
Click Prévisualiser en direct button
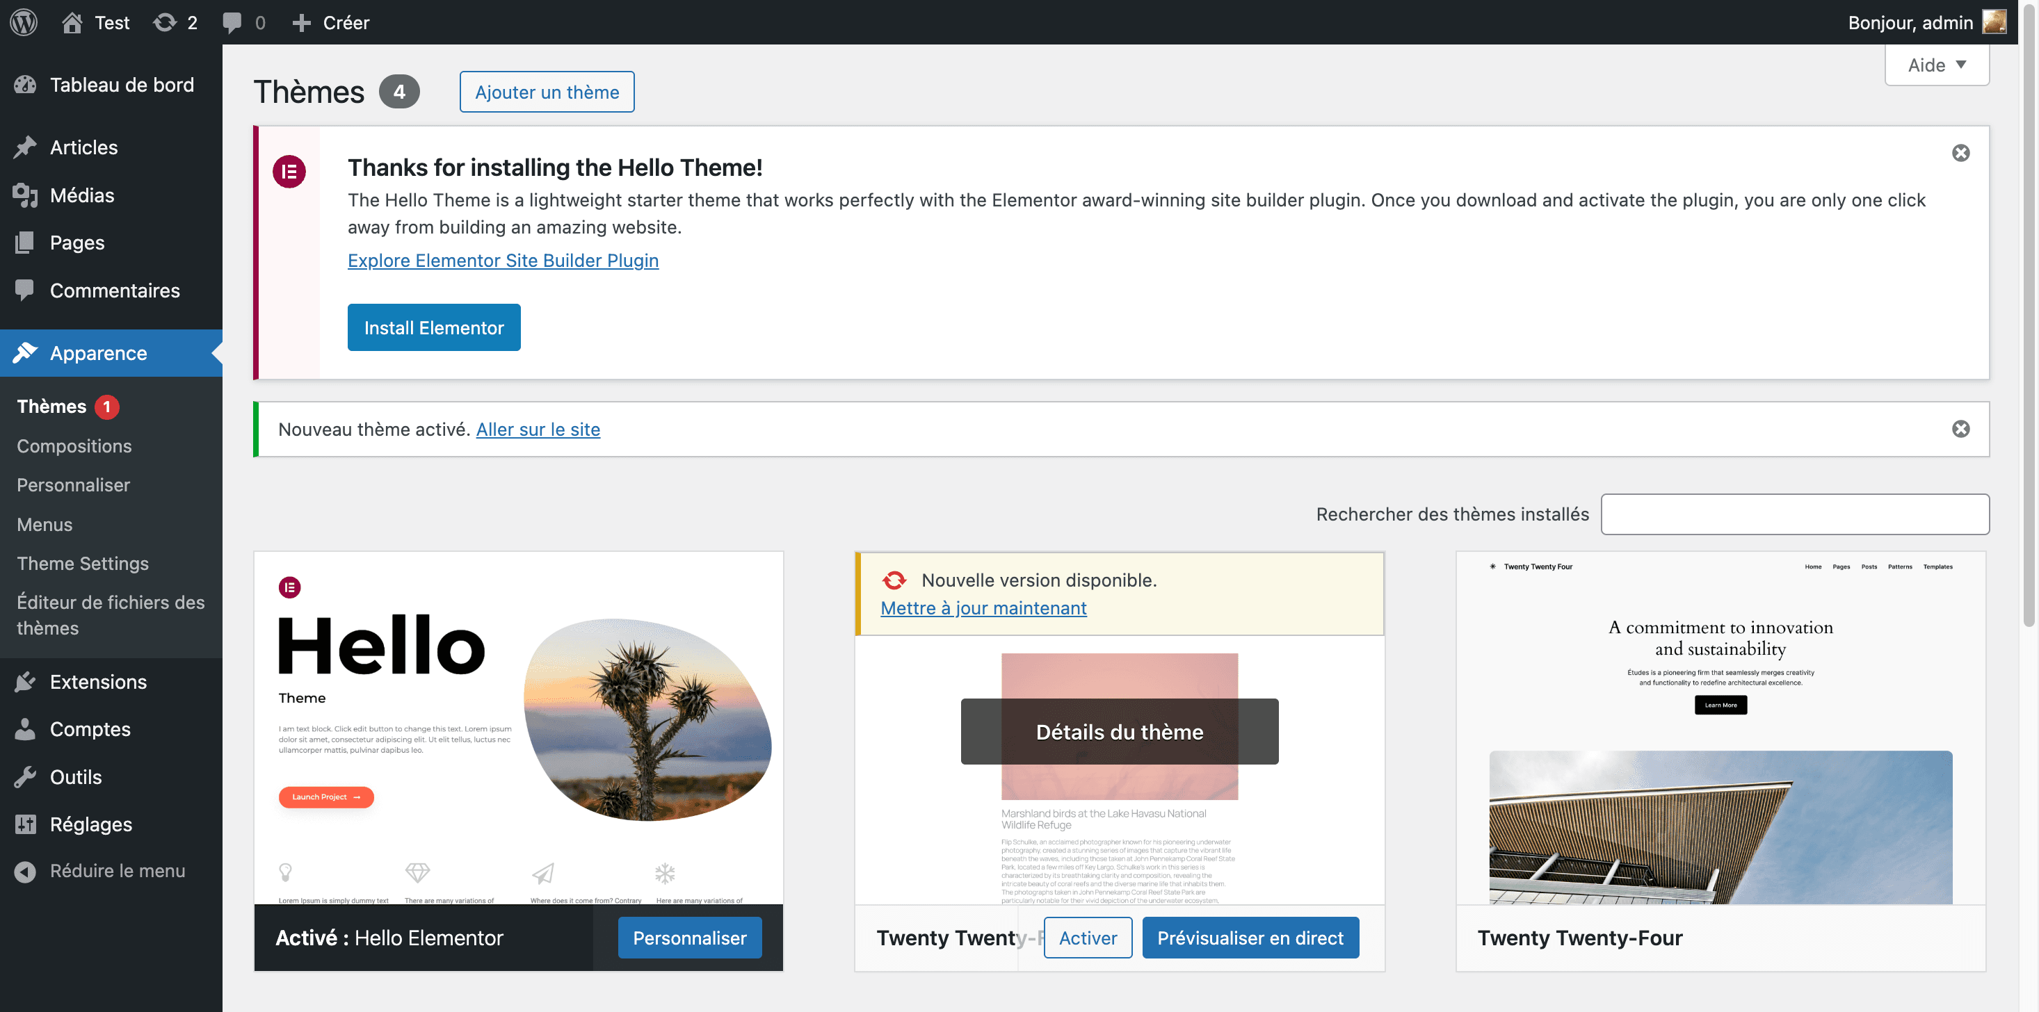(x=1250, y=938)
